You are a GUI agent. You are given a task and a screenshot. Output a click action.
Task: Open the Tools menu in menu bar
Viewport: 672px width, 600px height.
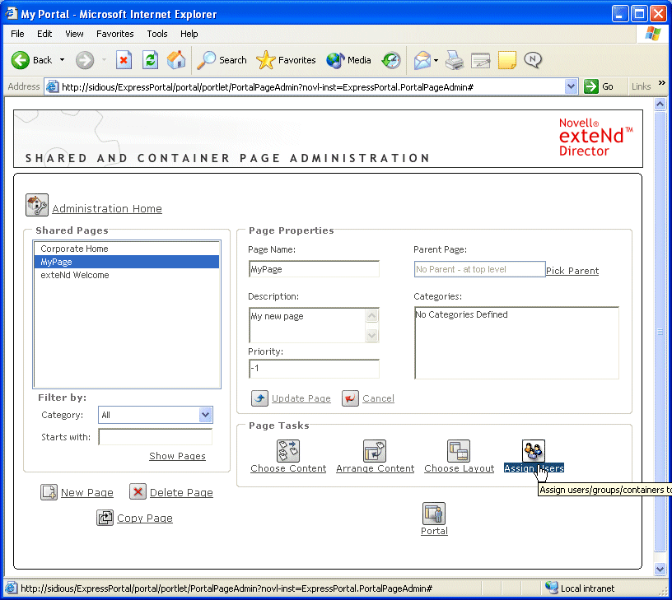(x=157, y=34)
